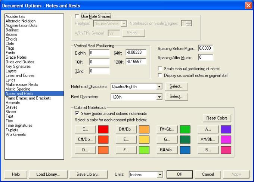254x182 pixels.
Task: Click Select button beside Notehead Characters
Action: pos(176,86)
